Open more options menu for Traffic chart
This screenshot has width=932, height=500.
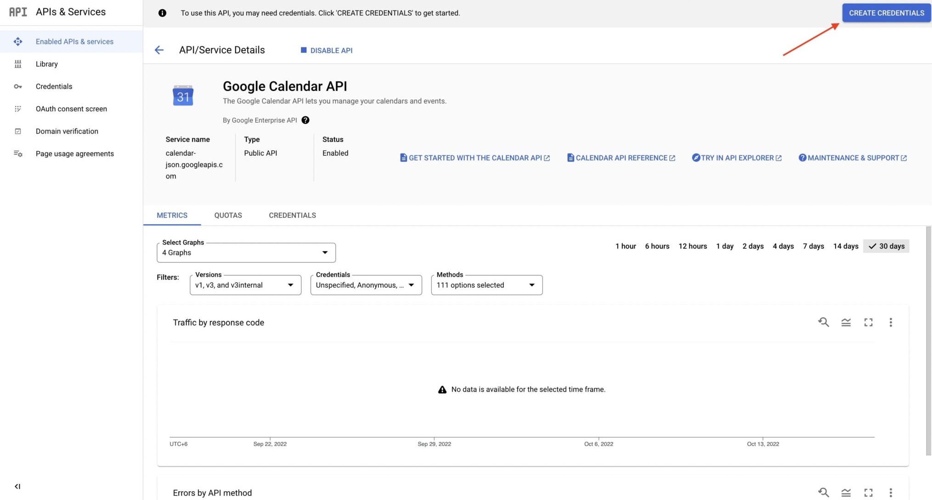pyautogui.click(x=890, y=322)
